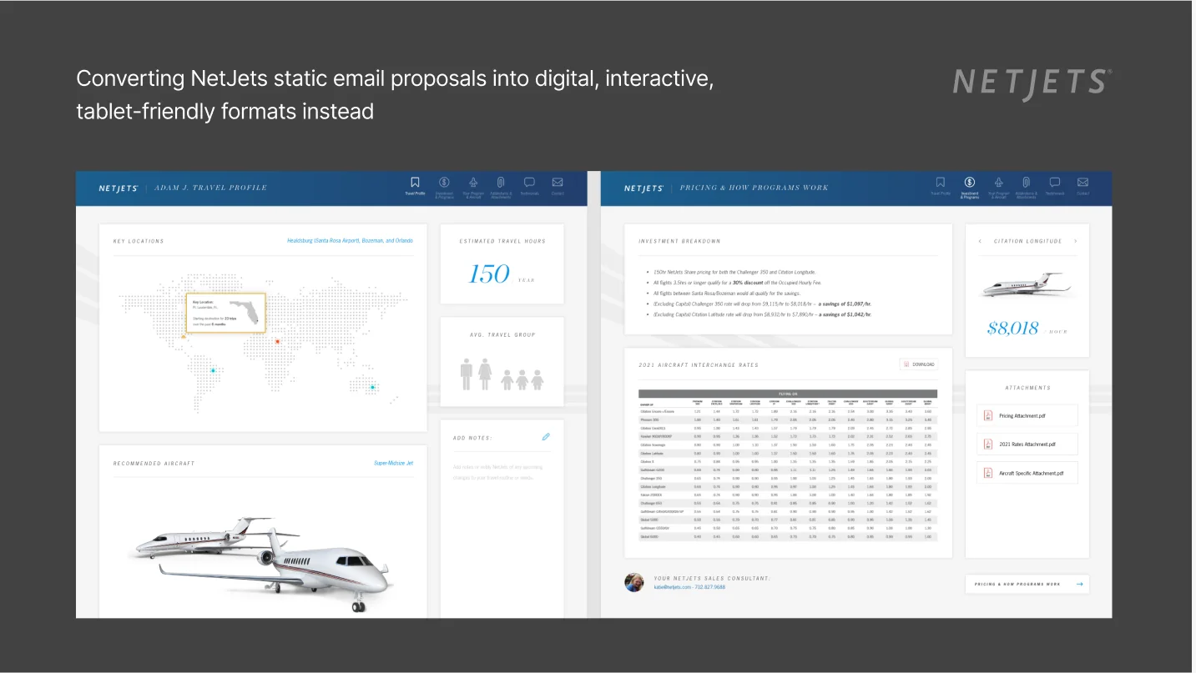Click the 150 estimated travel hours value
Viewport: 1196px width, 673px height.
(489, 274)
